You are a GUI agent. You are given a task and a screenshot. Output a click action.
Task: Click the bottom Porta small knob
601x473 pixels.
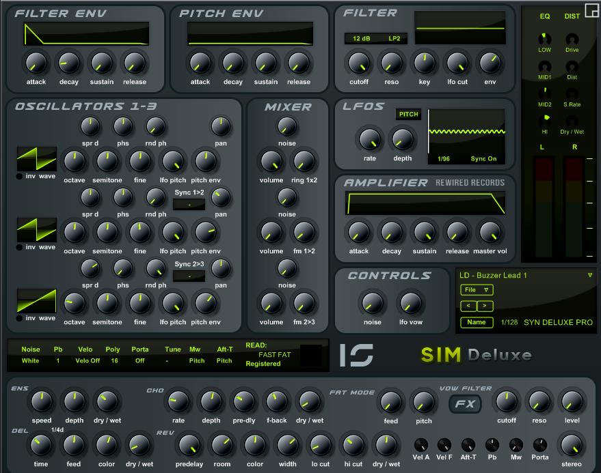[x=540, y=445]
